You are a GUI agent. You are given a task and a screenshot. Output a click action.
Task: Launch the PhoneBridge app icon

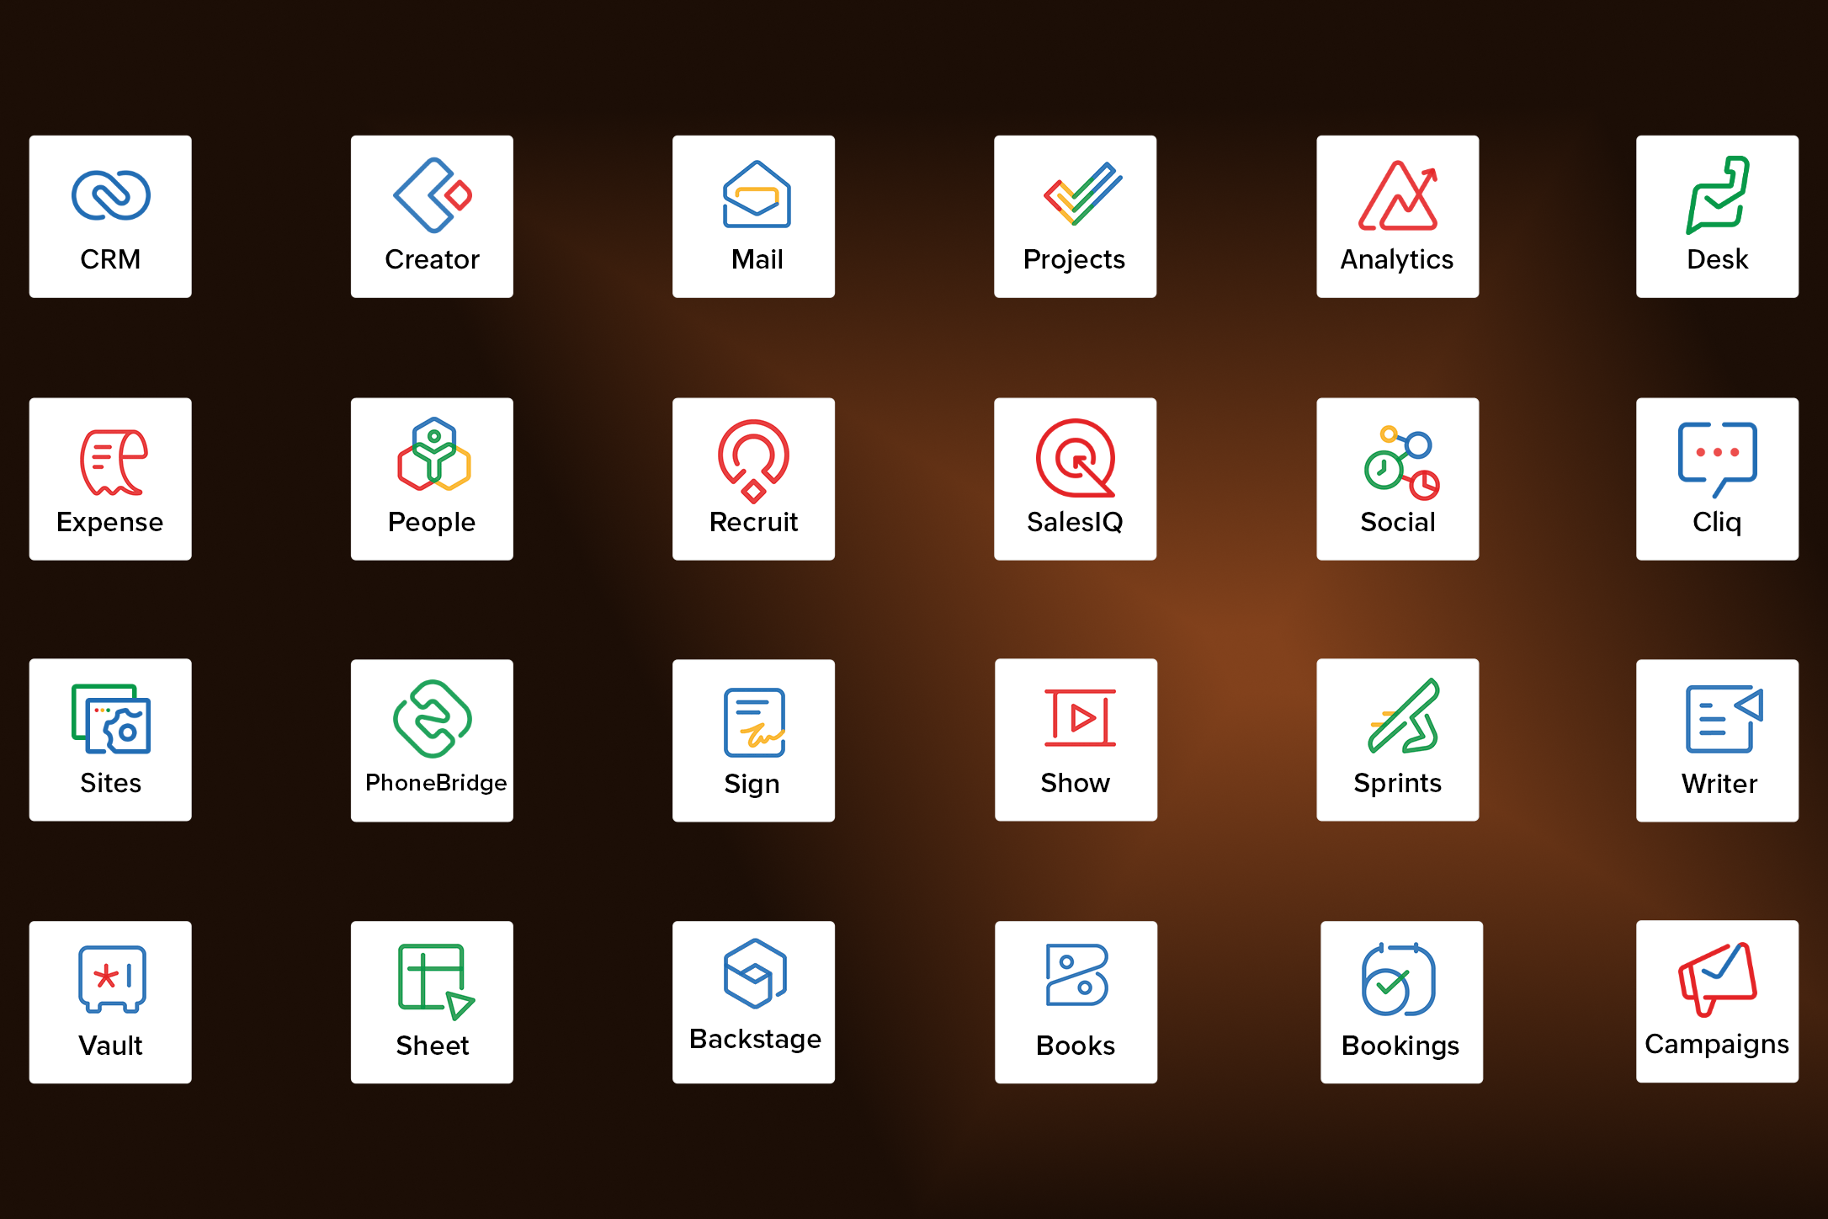[433, 719]
